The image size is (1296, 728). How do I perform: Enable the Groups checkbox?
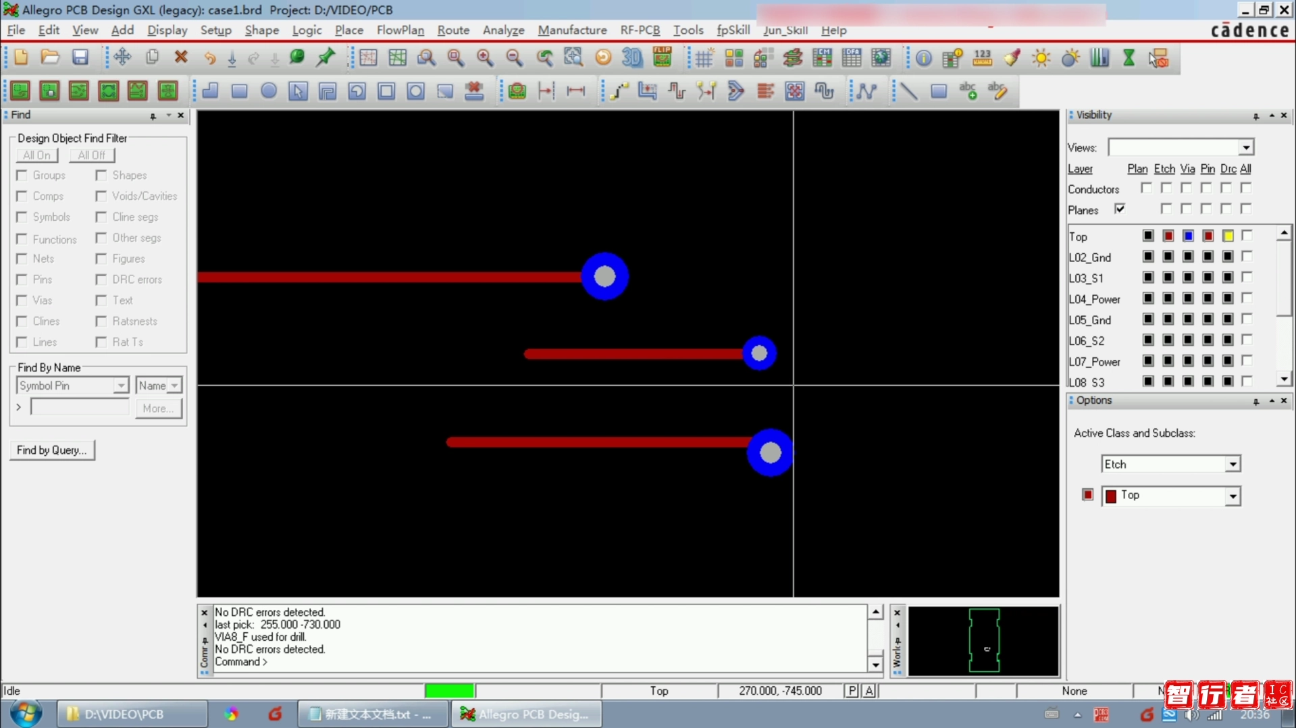22,176
